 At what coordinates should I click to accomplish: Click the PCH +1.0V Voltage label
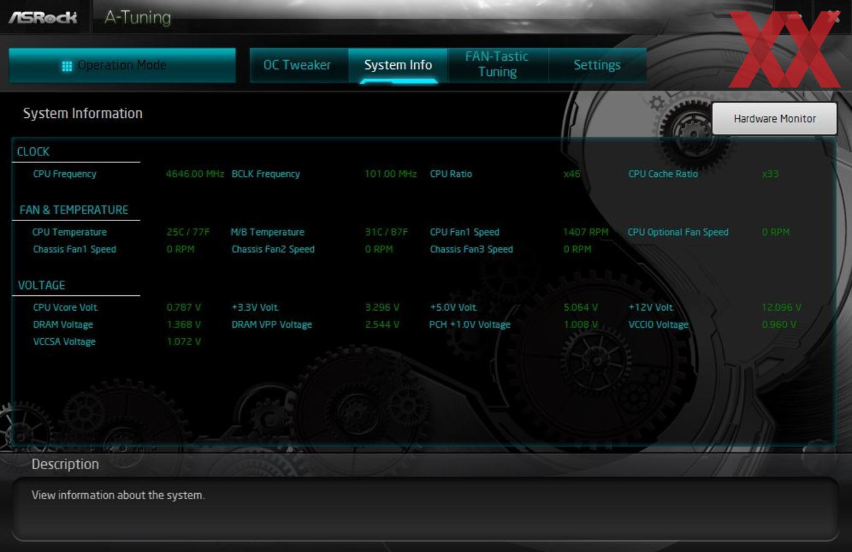point(470,324)
